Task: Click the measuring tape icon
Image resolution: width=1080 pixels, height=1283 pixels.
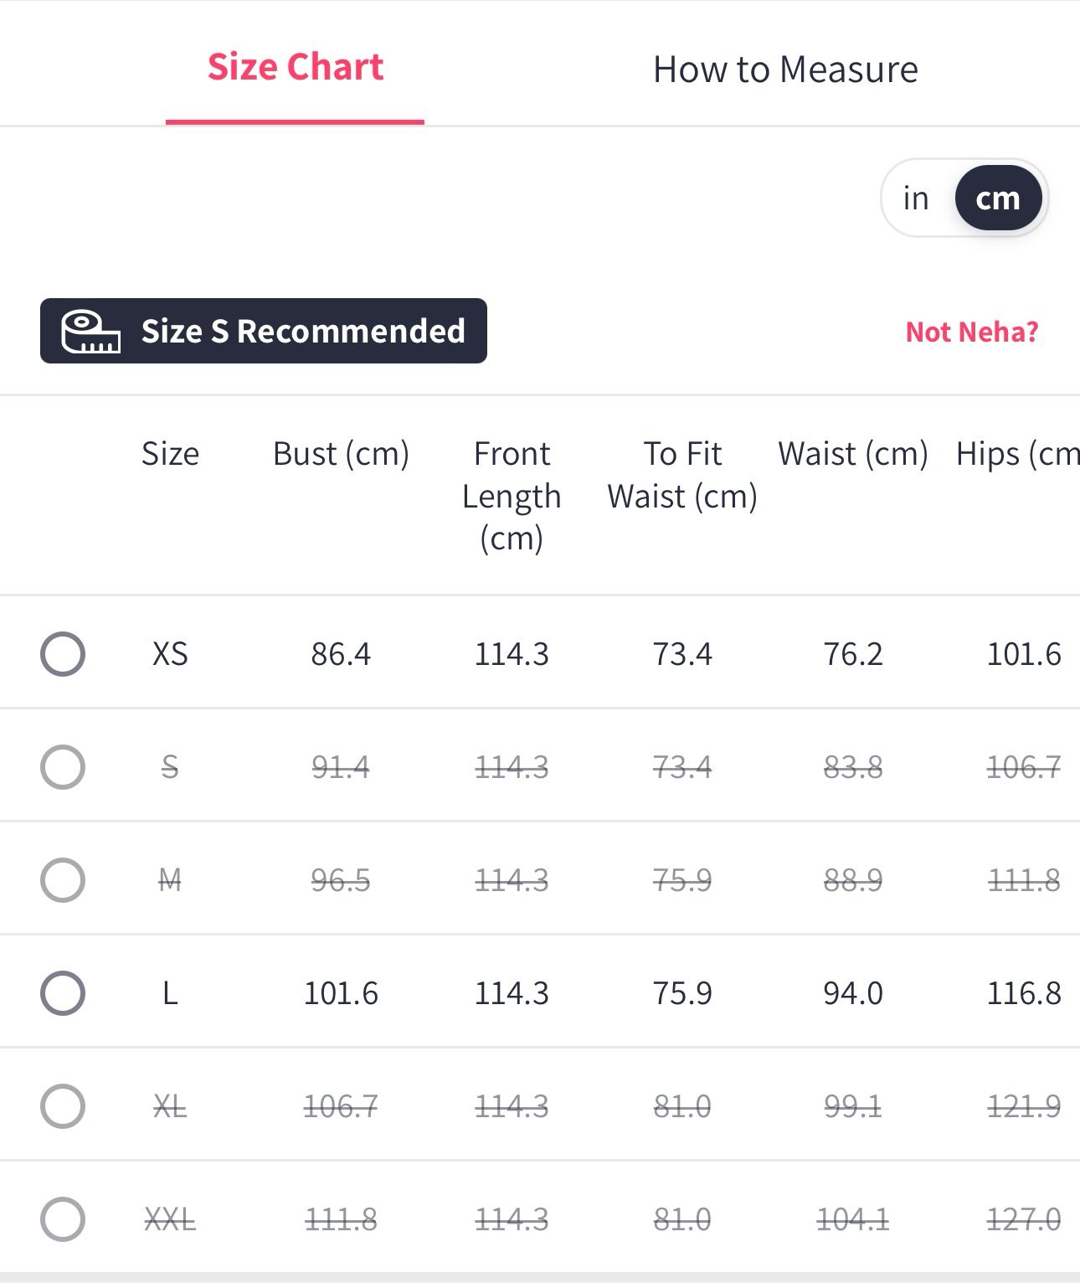Action: click(x=90, y=332)
